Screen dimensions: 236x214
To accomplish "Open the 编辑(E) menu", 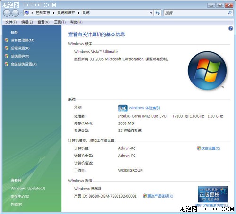I will (27, 22).
